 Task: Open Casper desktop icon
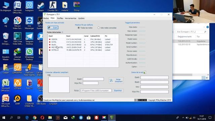tap(6, 69)
